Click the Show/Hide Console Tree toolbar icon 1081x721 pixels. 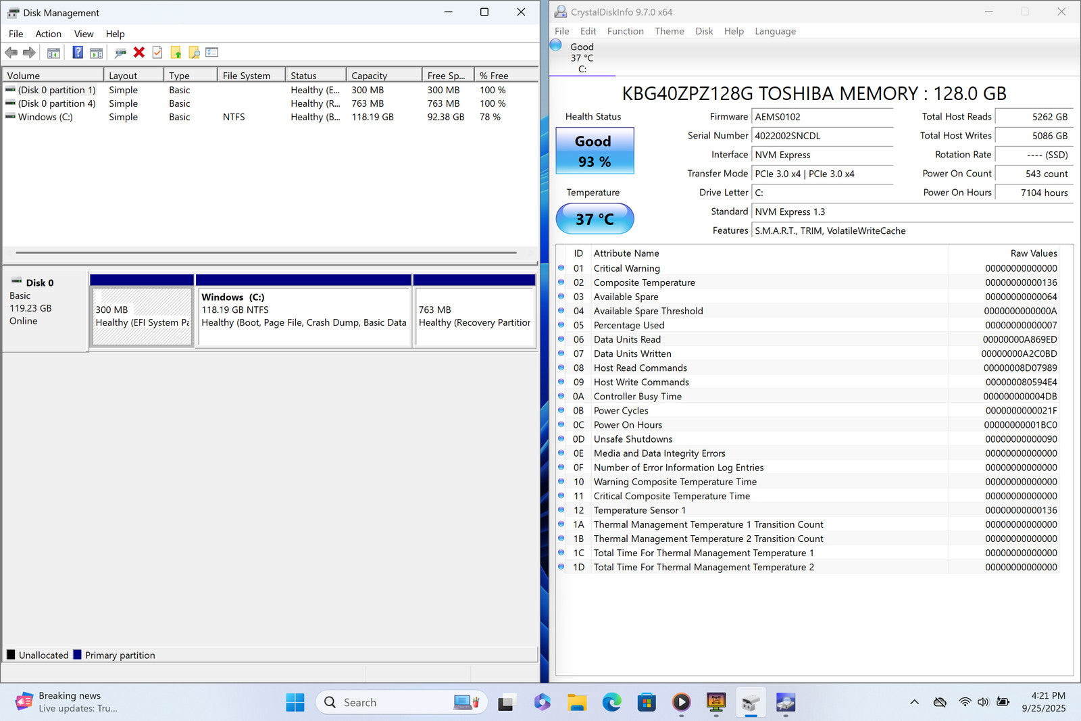[x=53, y=53]
